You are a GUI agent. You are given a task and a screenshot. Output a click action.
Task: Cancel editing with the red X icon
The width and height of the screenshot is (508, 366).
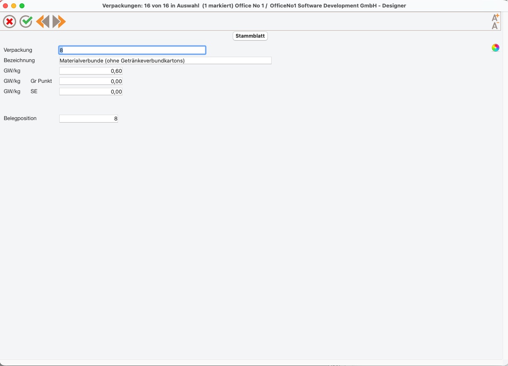point(10,22)
